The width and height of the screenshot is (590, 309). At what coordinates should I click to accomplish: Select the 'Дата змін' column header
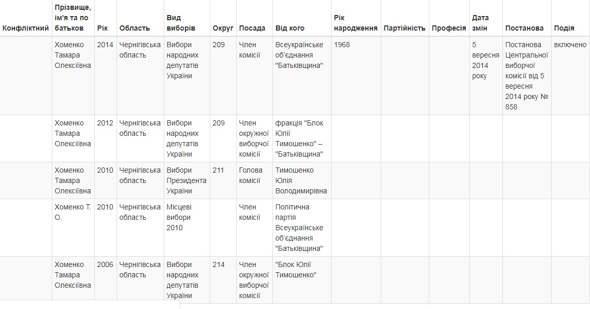coord(481,23)
